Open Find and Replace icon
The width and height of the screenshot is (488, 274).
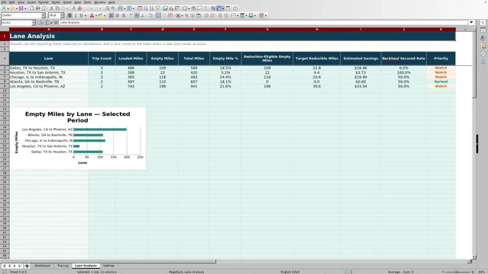(x=107, y=9)
